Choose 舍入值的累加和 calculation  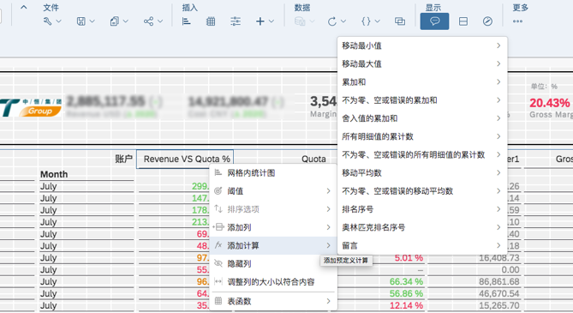422,118
